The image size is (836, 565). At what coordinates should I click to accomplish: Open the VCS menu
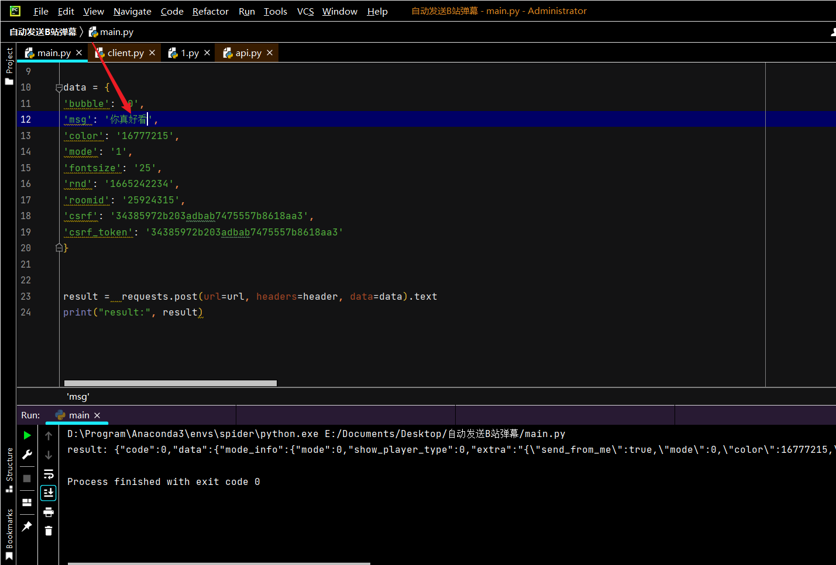[x=305, y=11]
